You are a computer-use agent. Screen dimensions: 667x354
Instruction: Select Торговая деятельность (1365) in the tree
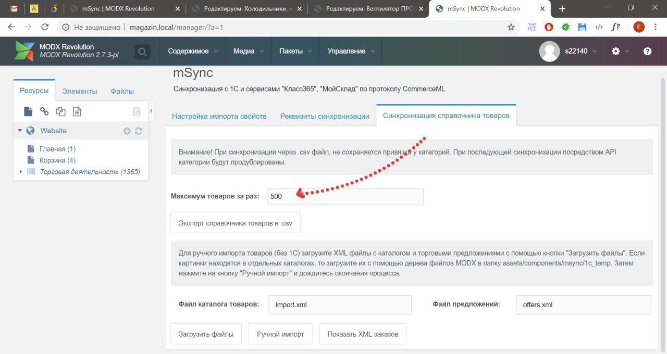pyautogui.click(x=90, y=171)
